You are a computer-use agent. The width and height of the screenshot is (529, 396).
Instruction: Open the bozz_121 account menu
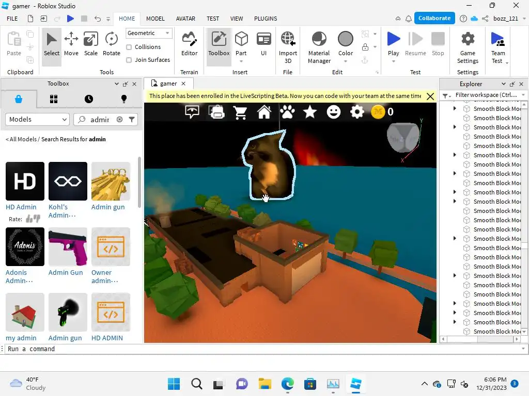click(x=509, y=19)
